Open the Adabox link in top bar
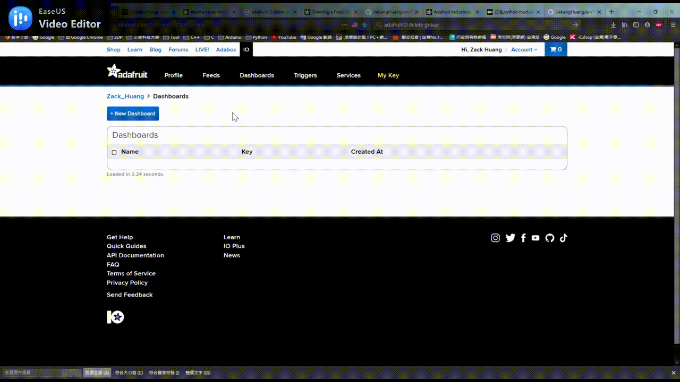 pos(226,49)
